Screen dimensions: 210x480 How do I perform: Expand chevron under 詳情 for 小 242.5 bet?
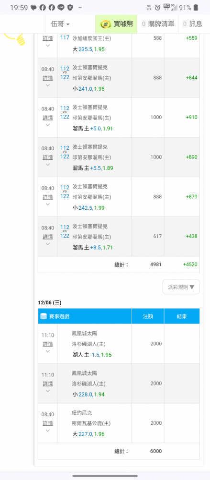[48, 204]
